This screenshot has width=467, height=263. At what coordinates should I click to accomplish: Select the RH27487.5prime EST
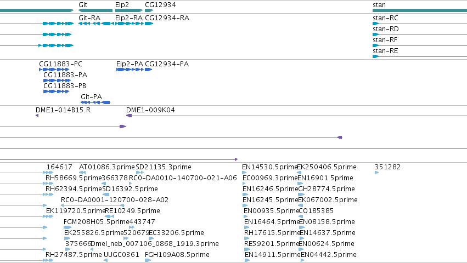coord(74,255)
